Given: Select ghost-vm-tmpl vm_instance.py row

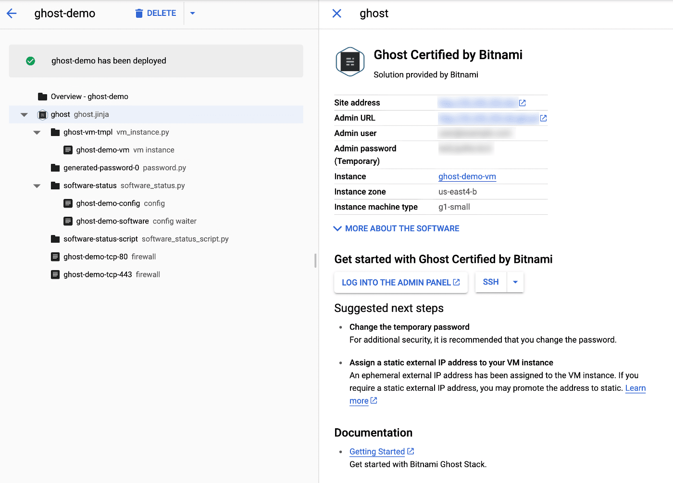Looking at the screenshot, I should tap(156, 132).
